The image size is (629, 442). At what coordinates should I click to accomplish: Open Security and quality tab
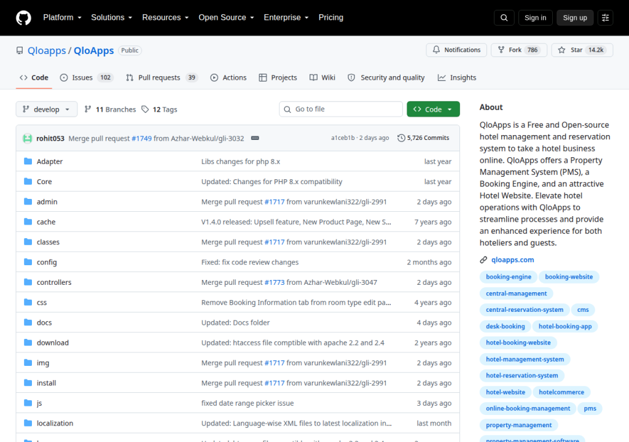[x=386, y=77]
